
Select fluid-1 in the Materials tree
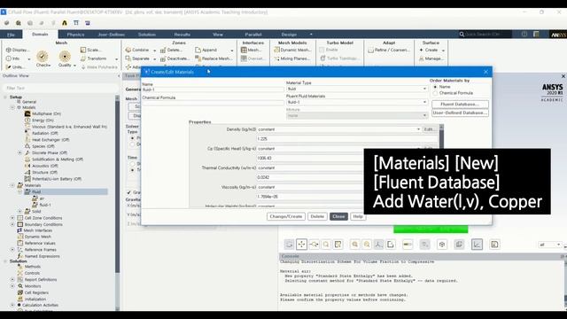click(45, 205)
